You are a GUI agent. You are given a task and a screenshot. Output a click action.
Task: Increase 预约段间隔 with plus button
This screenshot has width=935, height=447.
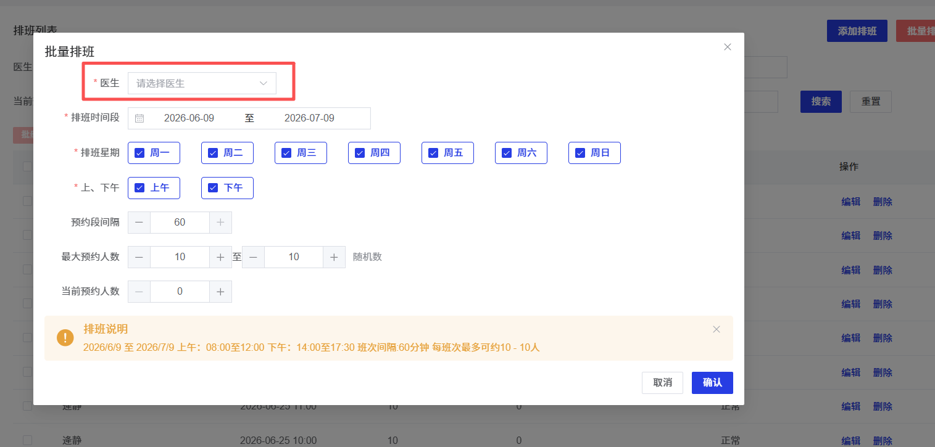click(220, 223)
